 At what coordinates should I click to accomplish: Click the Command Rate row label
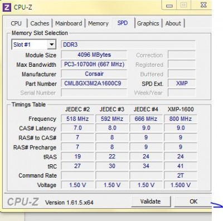38,175
